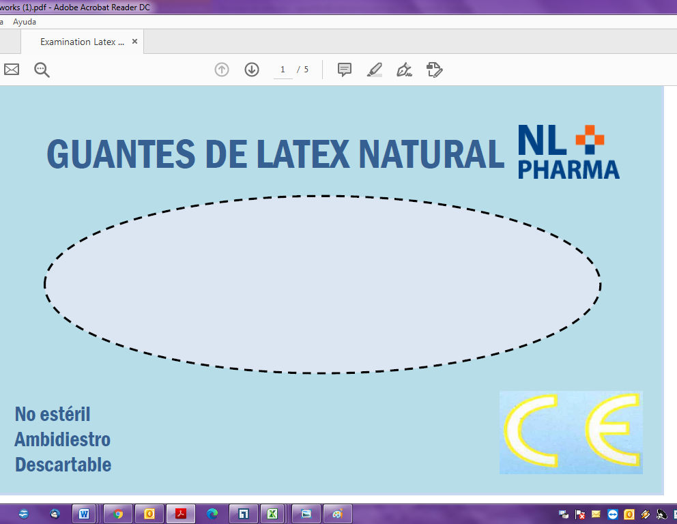Add a comment with the speech bubble tool
Image resolution: width=677 pixels, height=524 pixels.
coord(345,70)
